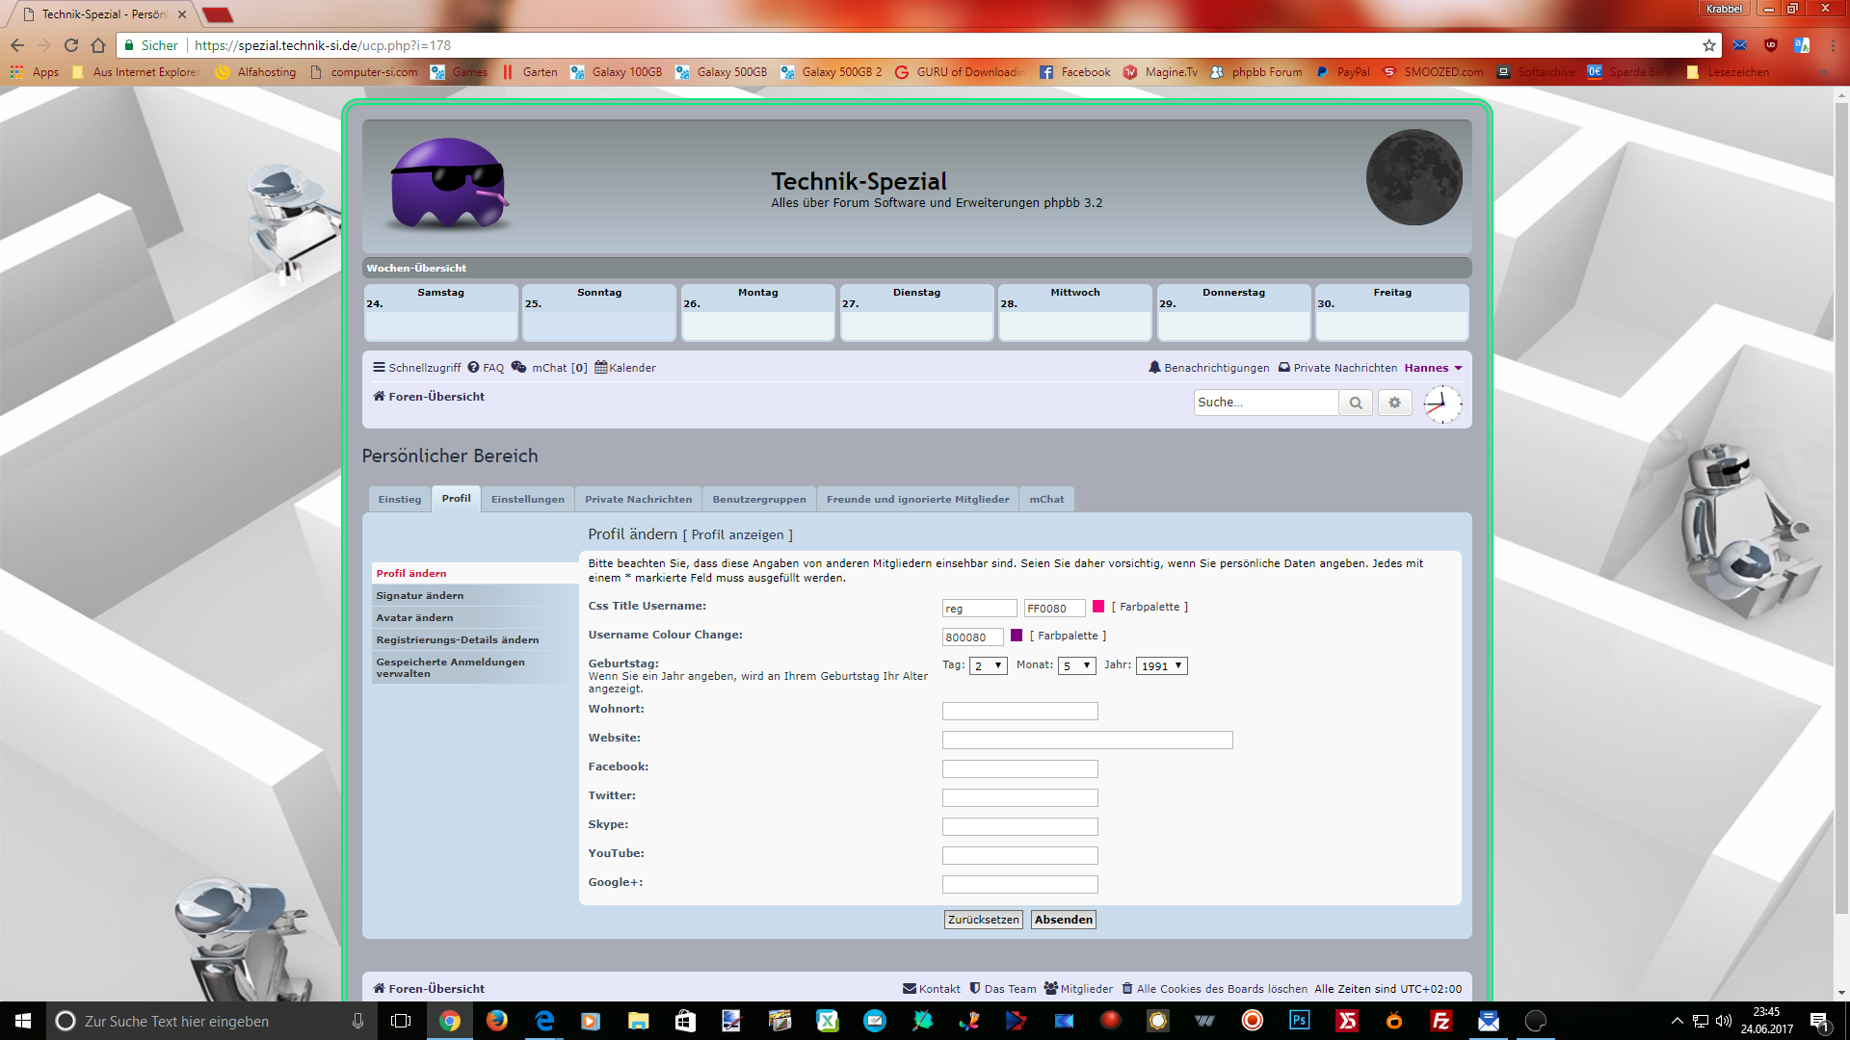Click the Absenden submit button

pos(1063,920)
